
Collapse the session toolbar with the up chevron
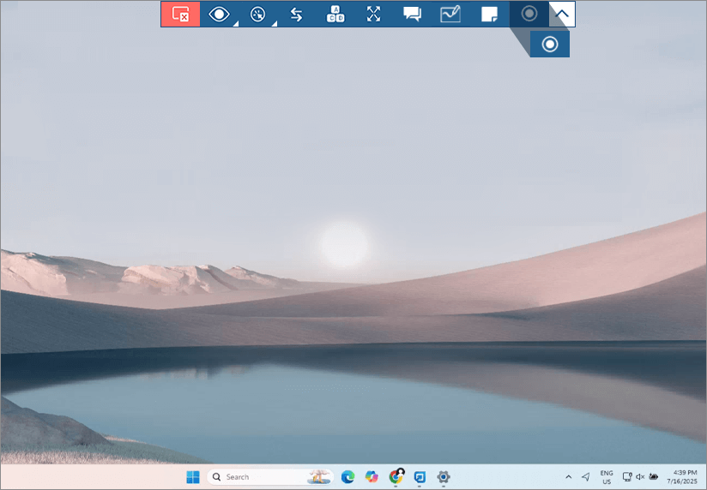(x=563, y=14)
